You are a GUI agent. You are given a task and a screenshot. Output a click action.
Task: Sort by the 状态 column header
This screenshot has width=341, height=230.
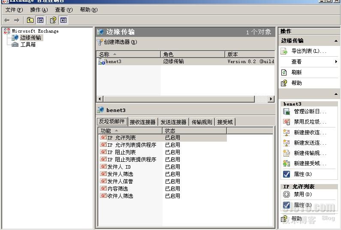pyautogui.click(x=195, y=131)
